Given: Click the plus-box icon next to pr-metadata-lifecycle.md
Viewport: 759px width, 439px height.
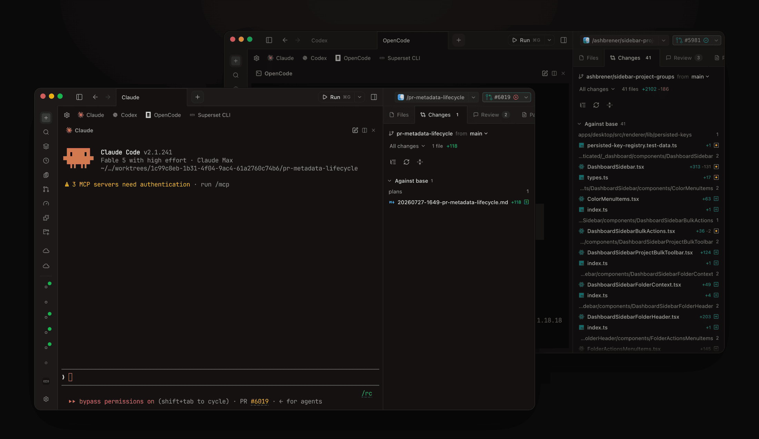Looking at the screenshot, I should click(526, 202).
